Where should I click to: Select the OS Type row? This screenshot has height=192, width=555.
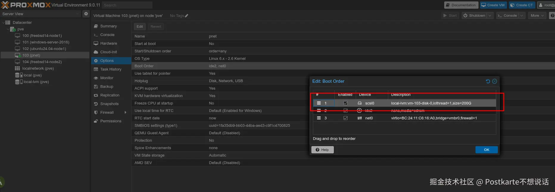tap(343, 59)
